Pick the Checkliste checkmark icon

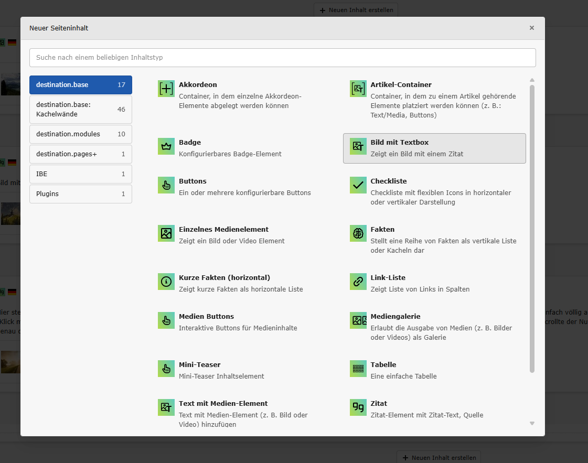click(358, 185)
